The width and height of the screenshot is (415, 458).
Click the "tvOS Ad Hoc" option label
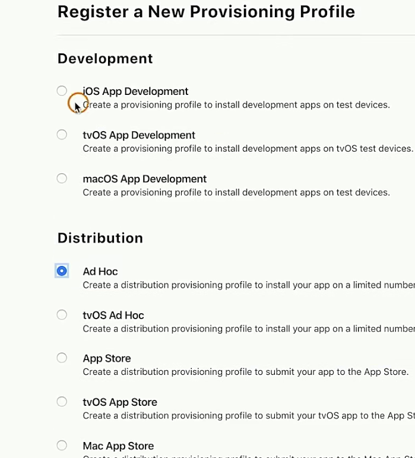coord(113,316)
